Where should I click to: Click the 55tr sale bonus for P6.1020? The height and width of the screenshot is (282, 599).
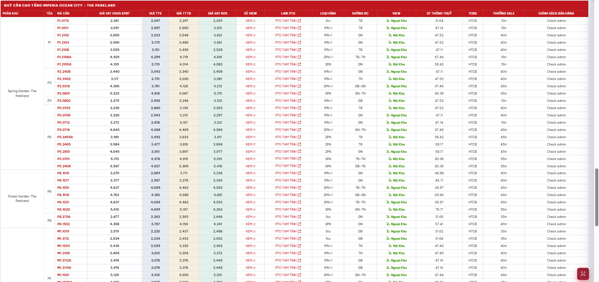(x=503, y=210)
